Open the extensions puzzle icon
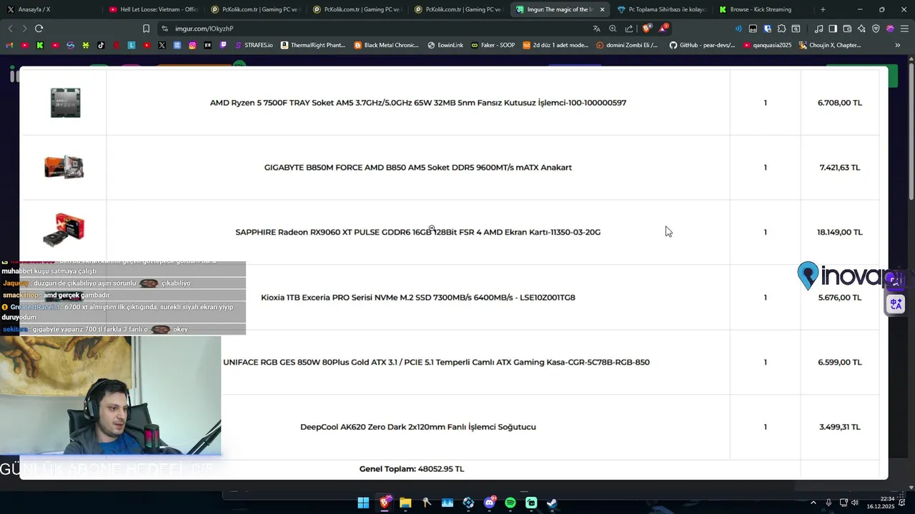 click(x=781, y=29)
